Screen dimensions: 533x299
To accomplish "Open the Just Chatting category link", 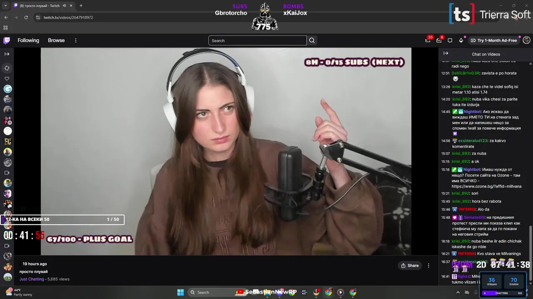I will click(32, 279).
